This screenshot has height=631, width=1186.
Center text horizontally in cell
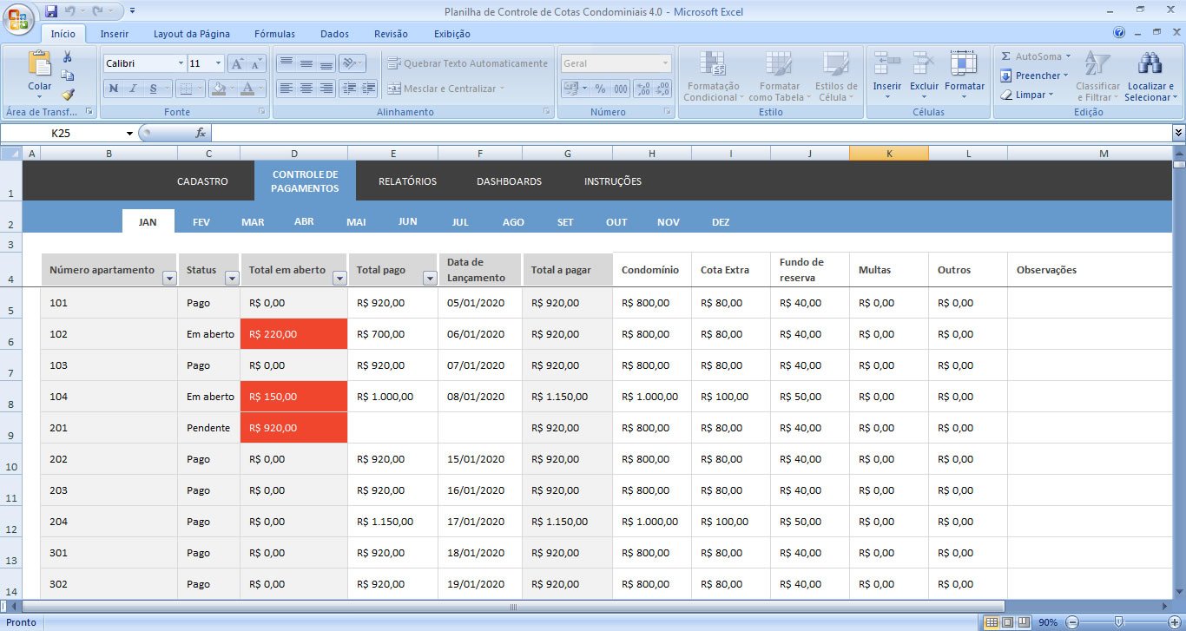coord(306,89)
